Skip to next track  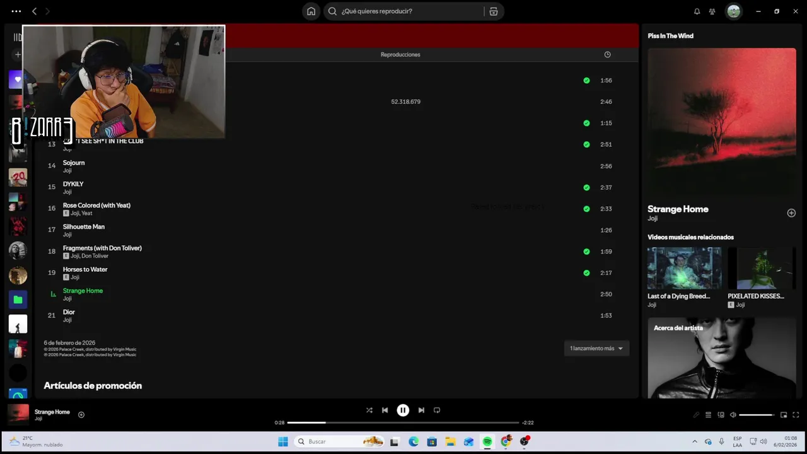click(x=421, y=410)
